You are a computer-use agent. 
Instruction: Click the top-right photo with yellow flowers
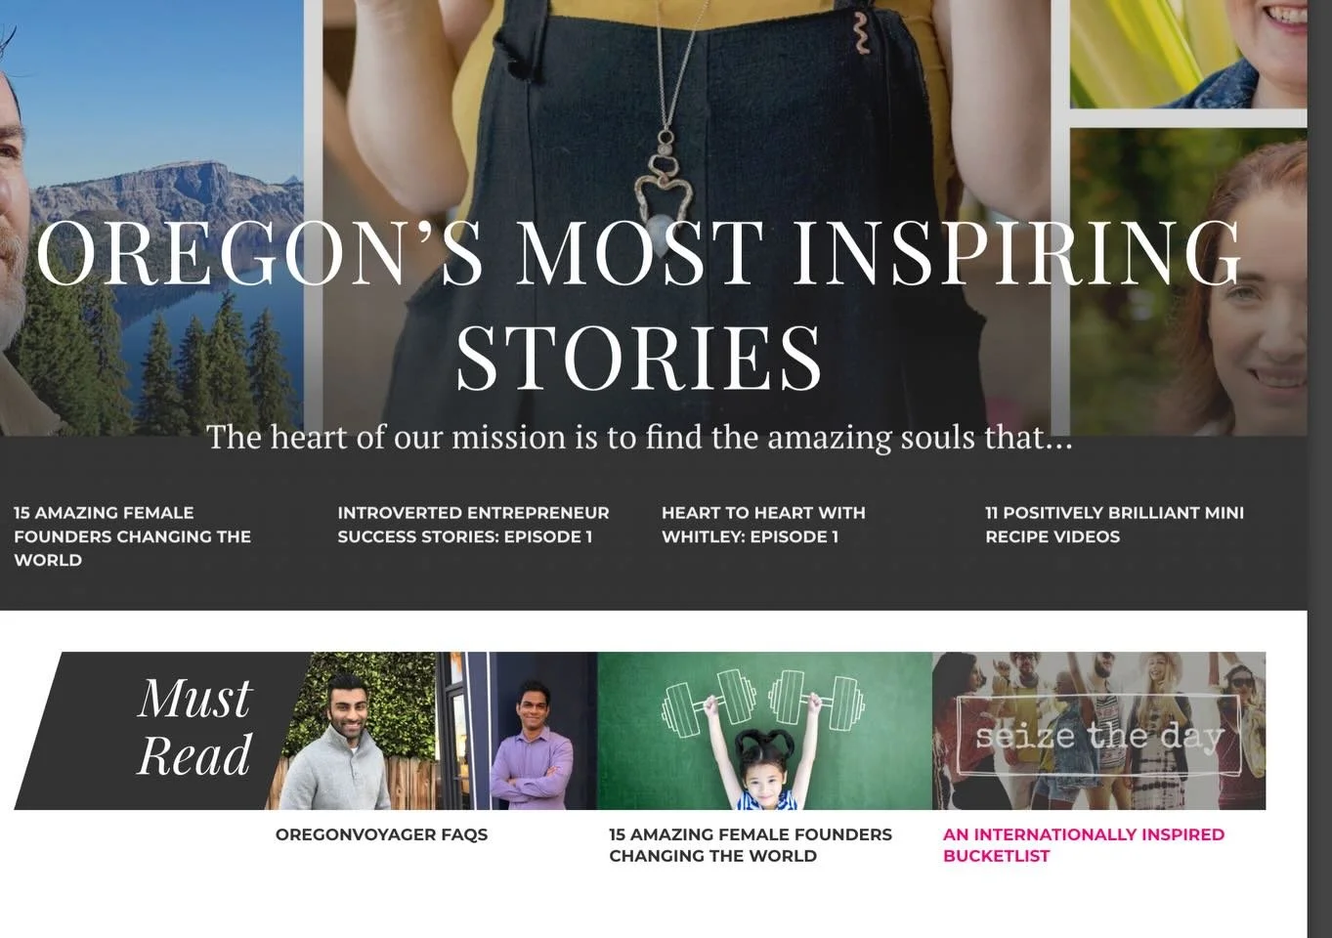coord(1188,54)
